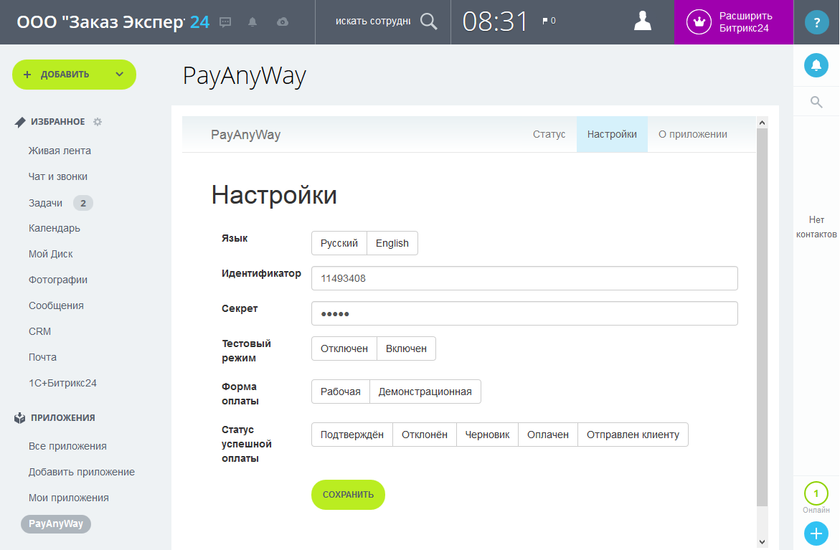Click the СОХРАНИТЬ button
This screenshot has width=840, height=550.
click(x=348, y=495)
